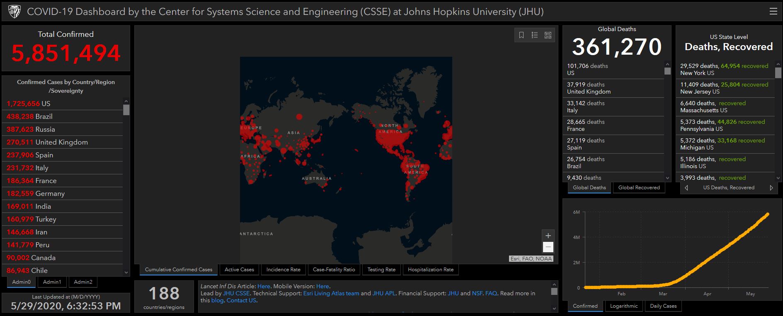The width and height of the screenshot is (783, 316).
Task: Switch to the Global Recovered tab
Action: (639, 188)
